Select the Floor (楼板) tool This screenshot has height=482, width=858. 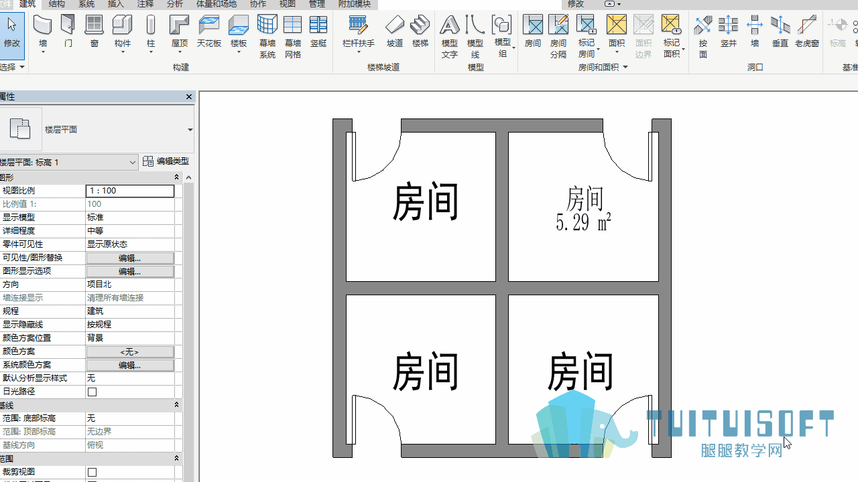click(x=239, y=33)
